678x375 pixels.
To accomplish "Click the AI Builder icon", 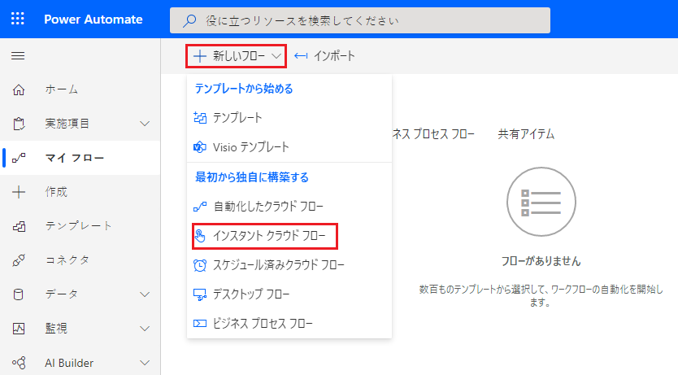I will (19, 363).
